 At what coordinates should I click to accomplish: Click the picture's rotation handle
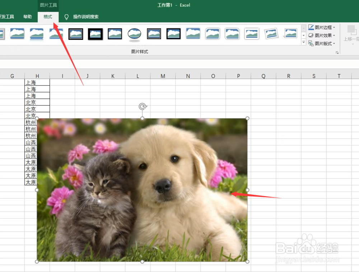coord(143,107)
